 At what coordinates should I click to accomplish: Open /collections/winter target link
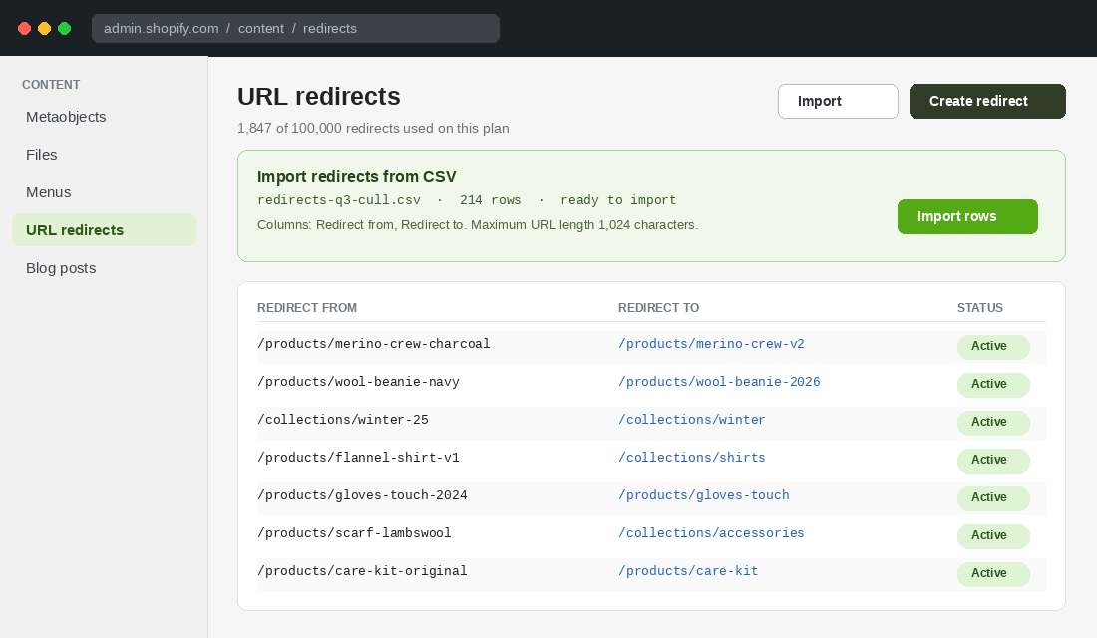click(x=691, y=419)
